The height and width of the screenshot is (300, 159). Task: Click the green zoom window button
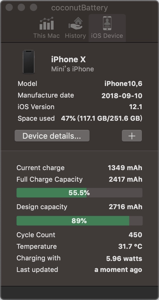34,7
